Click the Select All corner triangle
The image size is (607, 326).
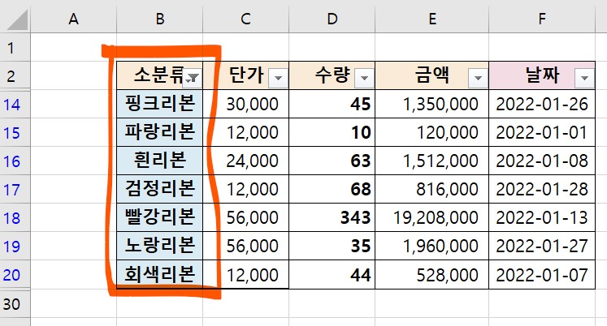[x=17, y=19]
